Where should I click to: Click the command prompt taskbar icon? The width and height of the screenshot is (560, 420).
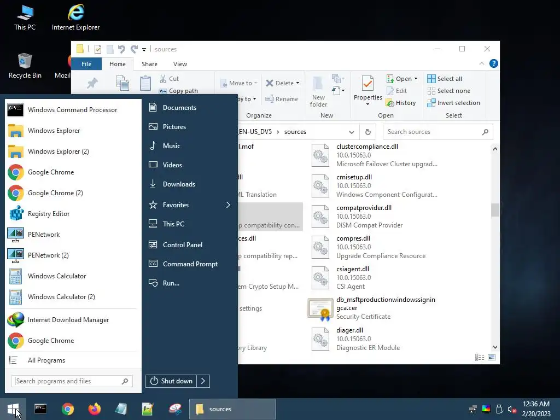pos(40,409)
